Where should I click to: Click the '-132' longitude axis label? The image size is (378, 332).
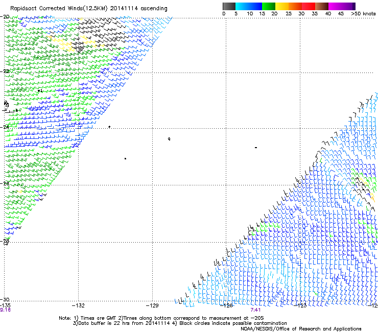click(x=78, y=305)
